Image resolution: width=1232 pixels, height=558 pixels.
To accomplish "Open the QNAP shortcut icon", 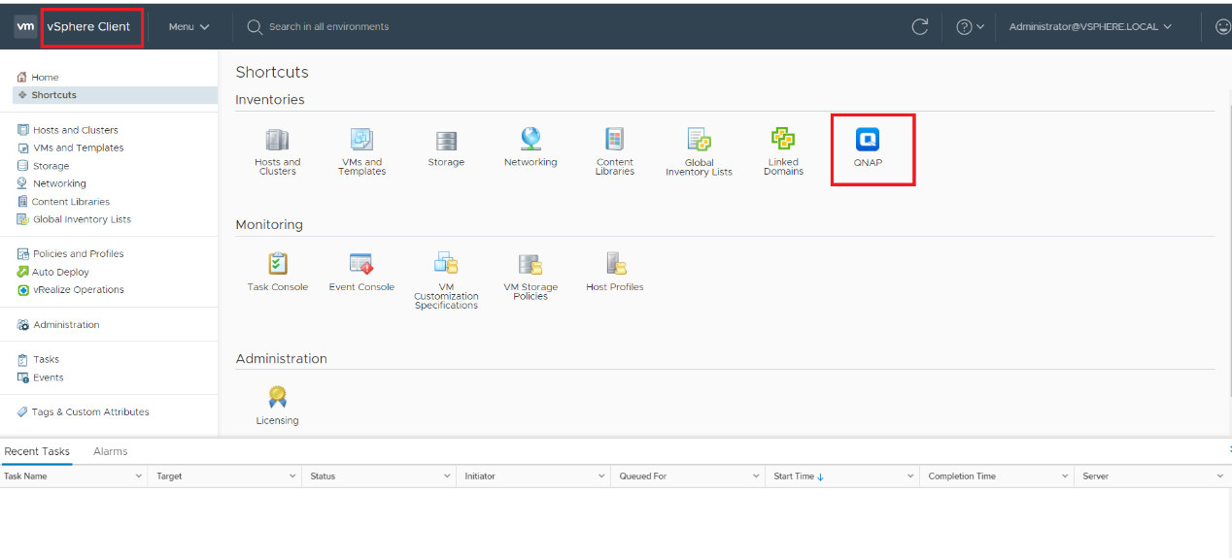I will coord(868,140).
